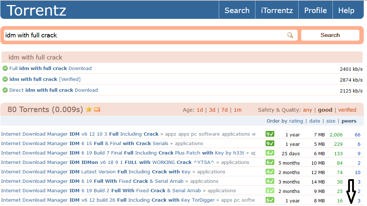Open the iTorrentz menu tab
Image resolution: width=367 pixels, height=206 pixels.
pos(277,10)
